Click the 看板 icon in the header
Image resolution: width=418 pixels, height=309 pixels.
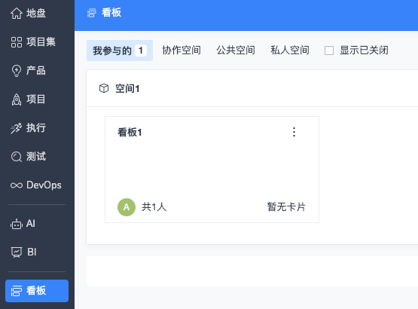(92, 13)
